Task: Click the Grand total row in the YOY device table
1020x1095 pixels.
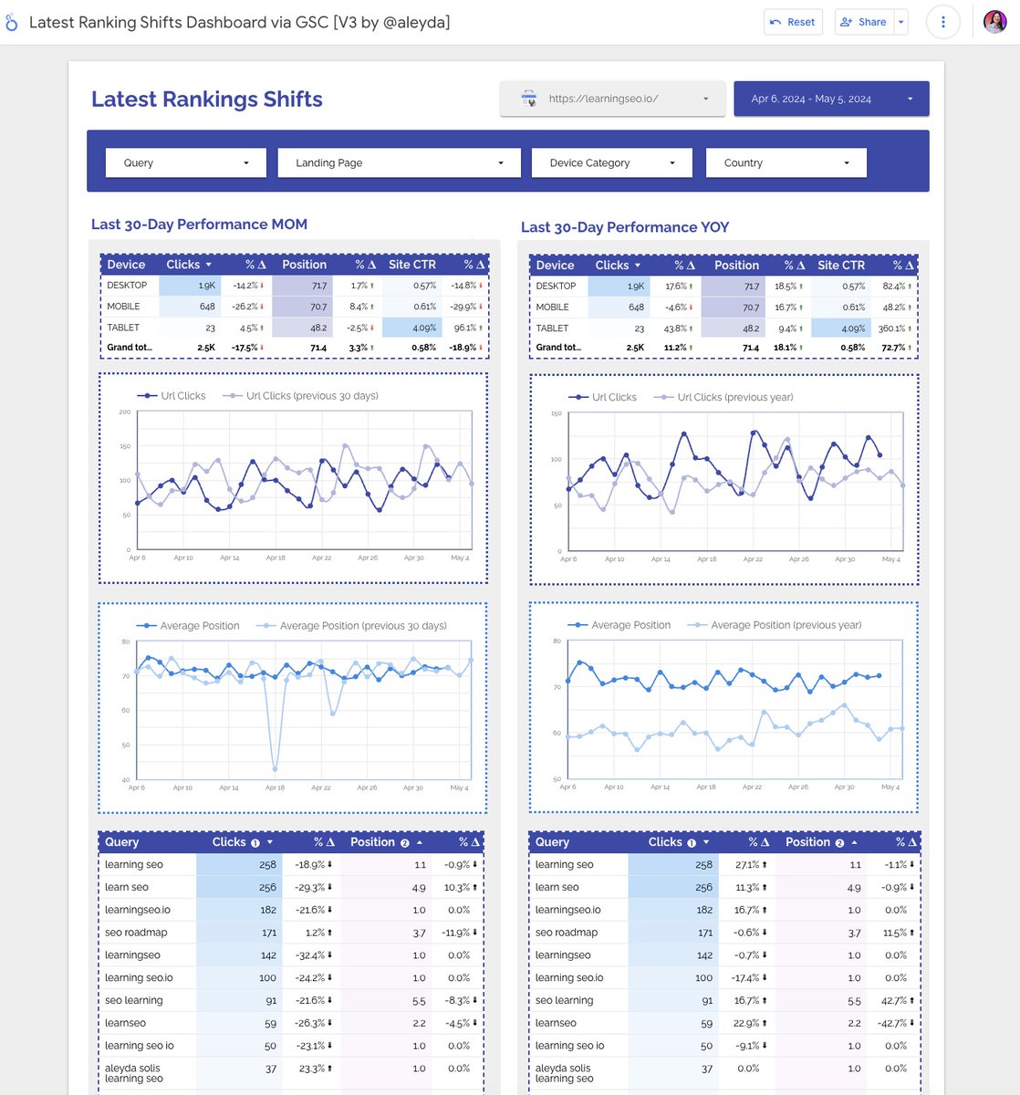Action: 723,348
